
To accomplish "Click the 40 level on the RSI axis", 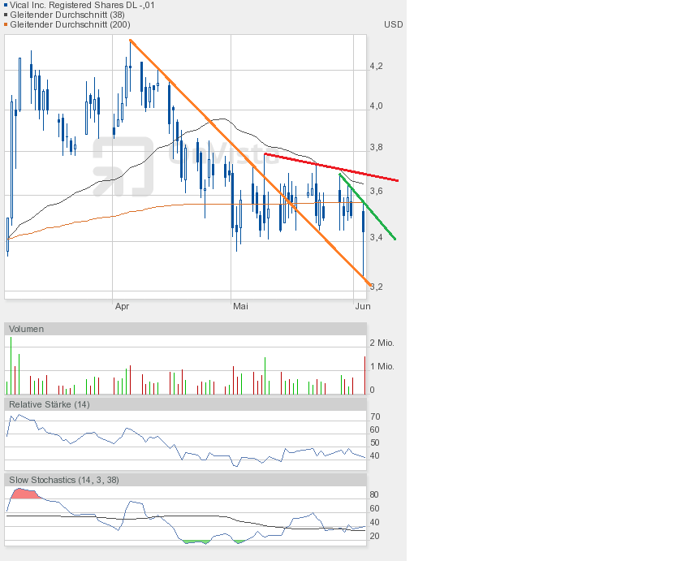I will [375, 455].
